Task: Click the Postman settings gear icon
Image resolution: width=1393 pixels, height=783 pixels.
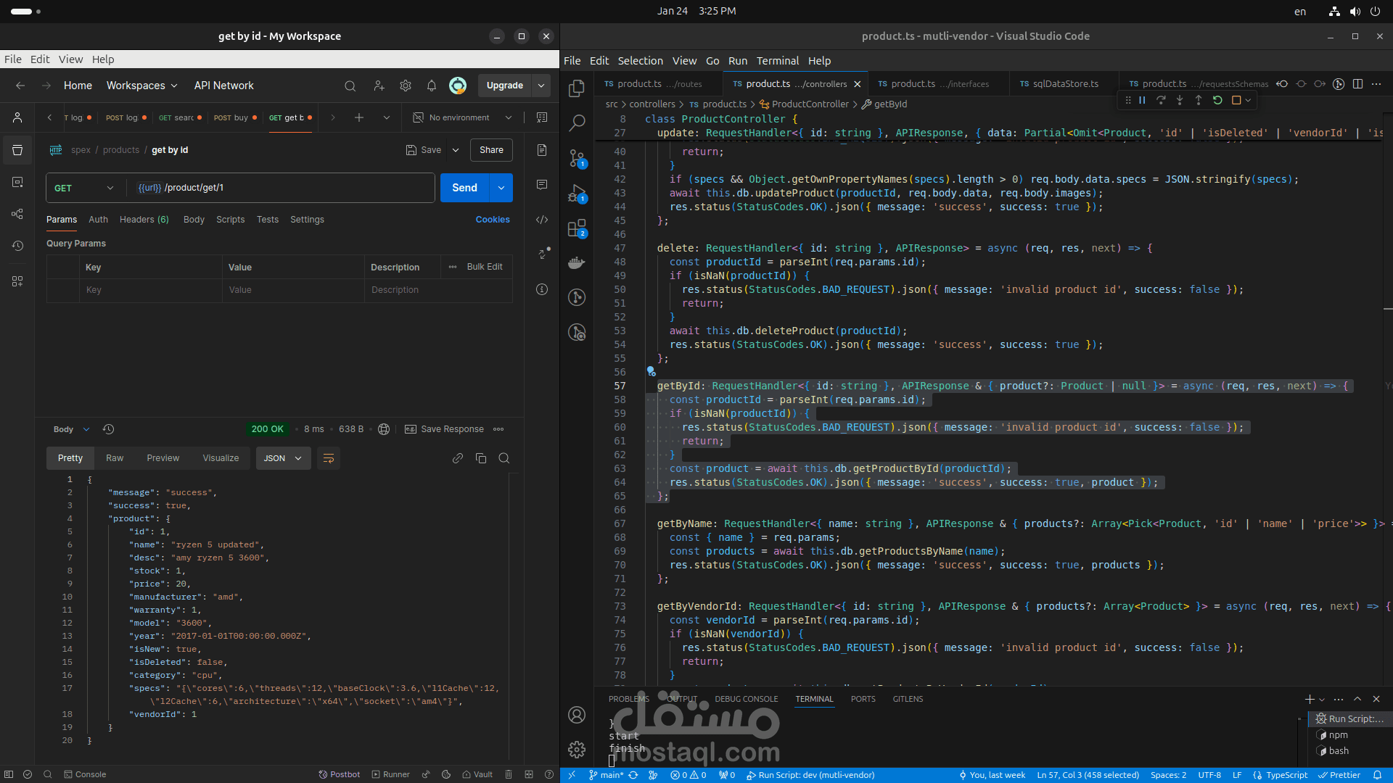Action: [x=406, y=86]
